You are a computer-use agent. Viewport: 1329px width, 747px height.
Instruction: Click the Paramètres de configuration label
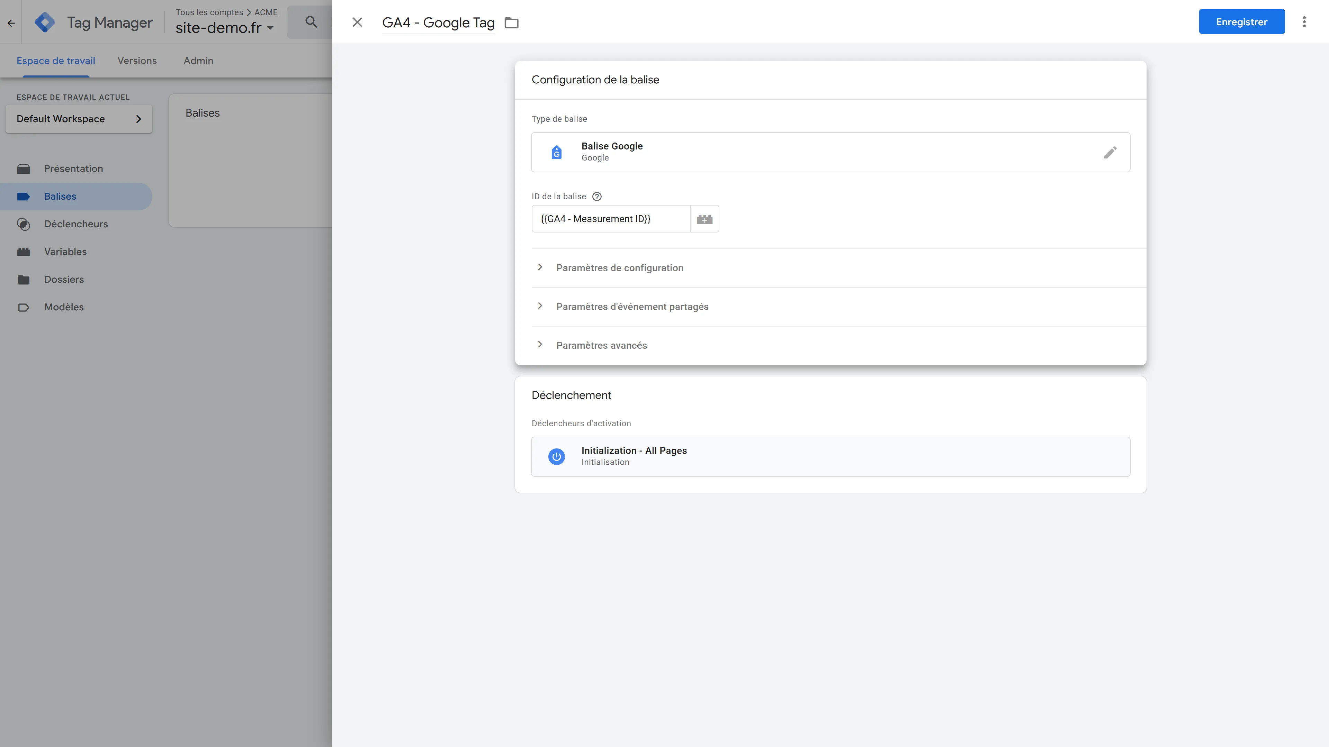point(620,268)
